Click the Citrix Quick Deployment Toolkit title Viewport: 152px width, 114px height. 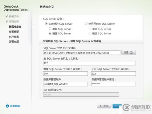(16, 8)
